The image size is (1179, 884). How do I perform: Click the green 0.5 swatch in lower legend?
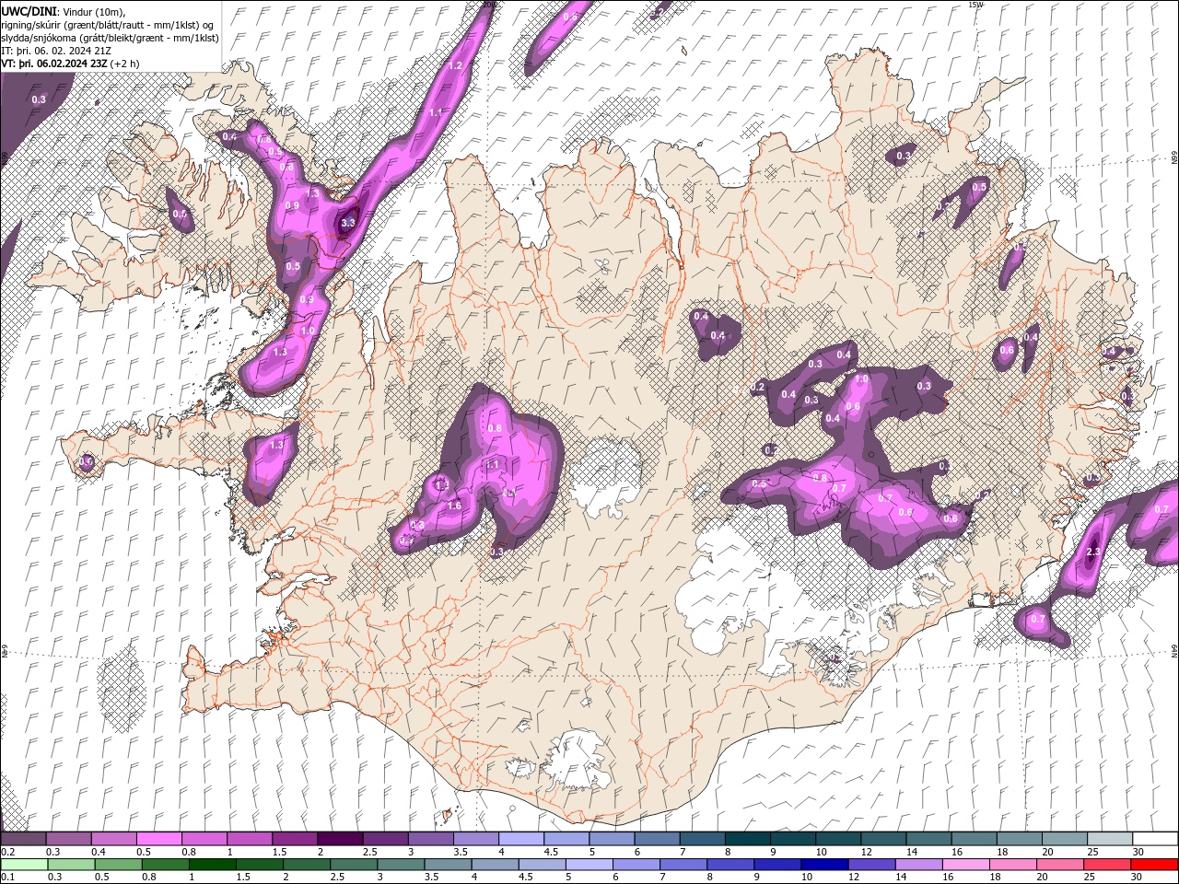118,865
